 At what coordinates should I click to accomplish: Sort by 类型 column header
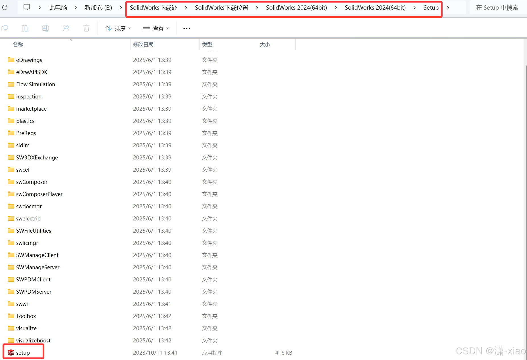(207, 45)
